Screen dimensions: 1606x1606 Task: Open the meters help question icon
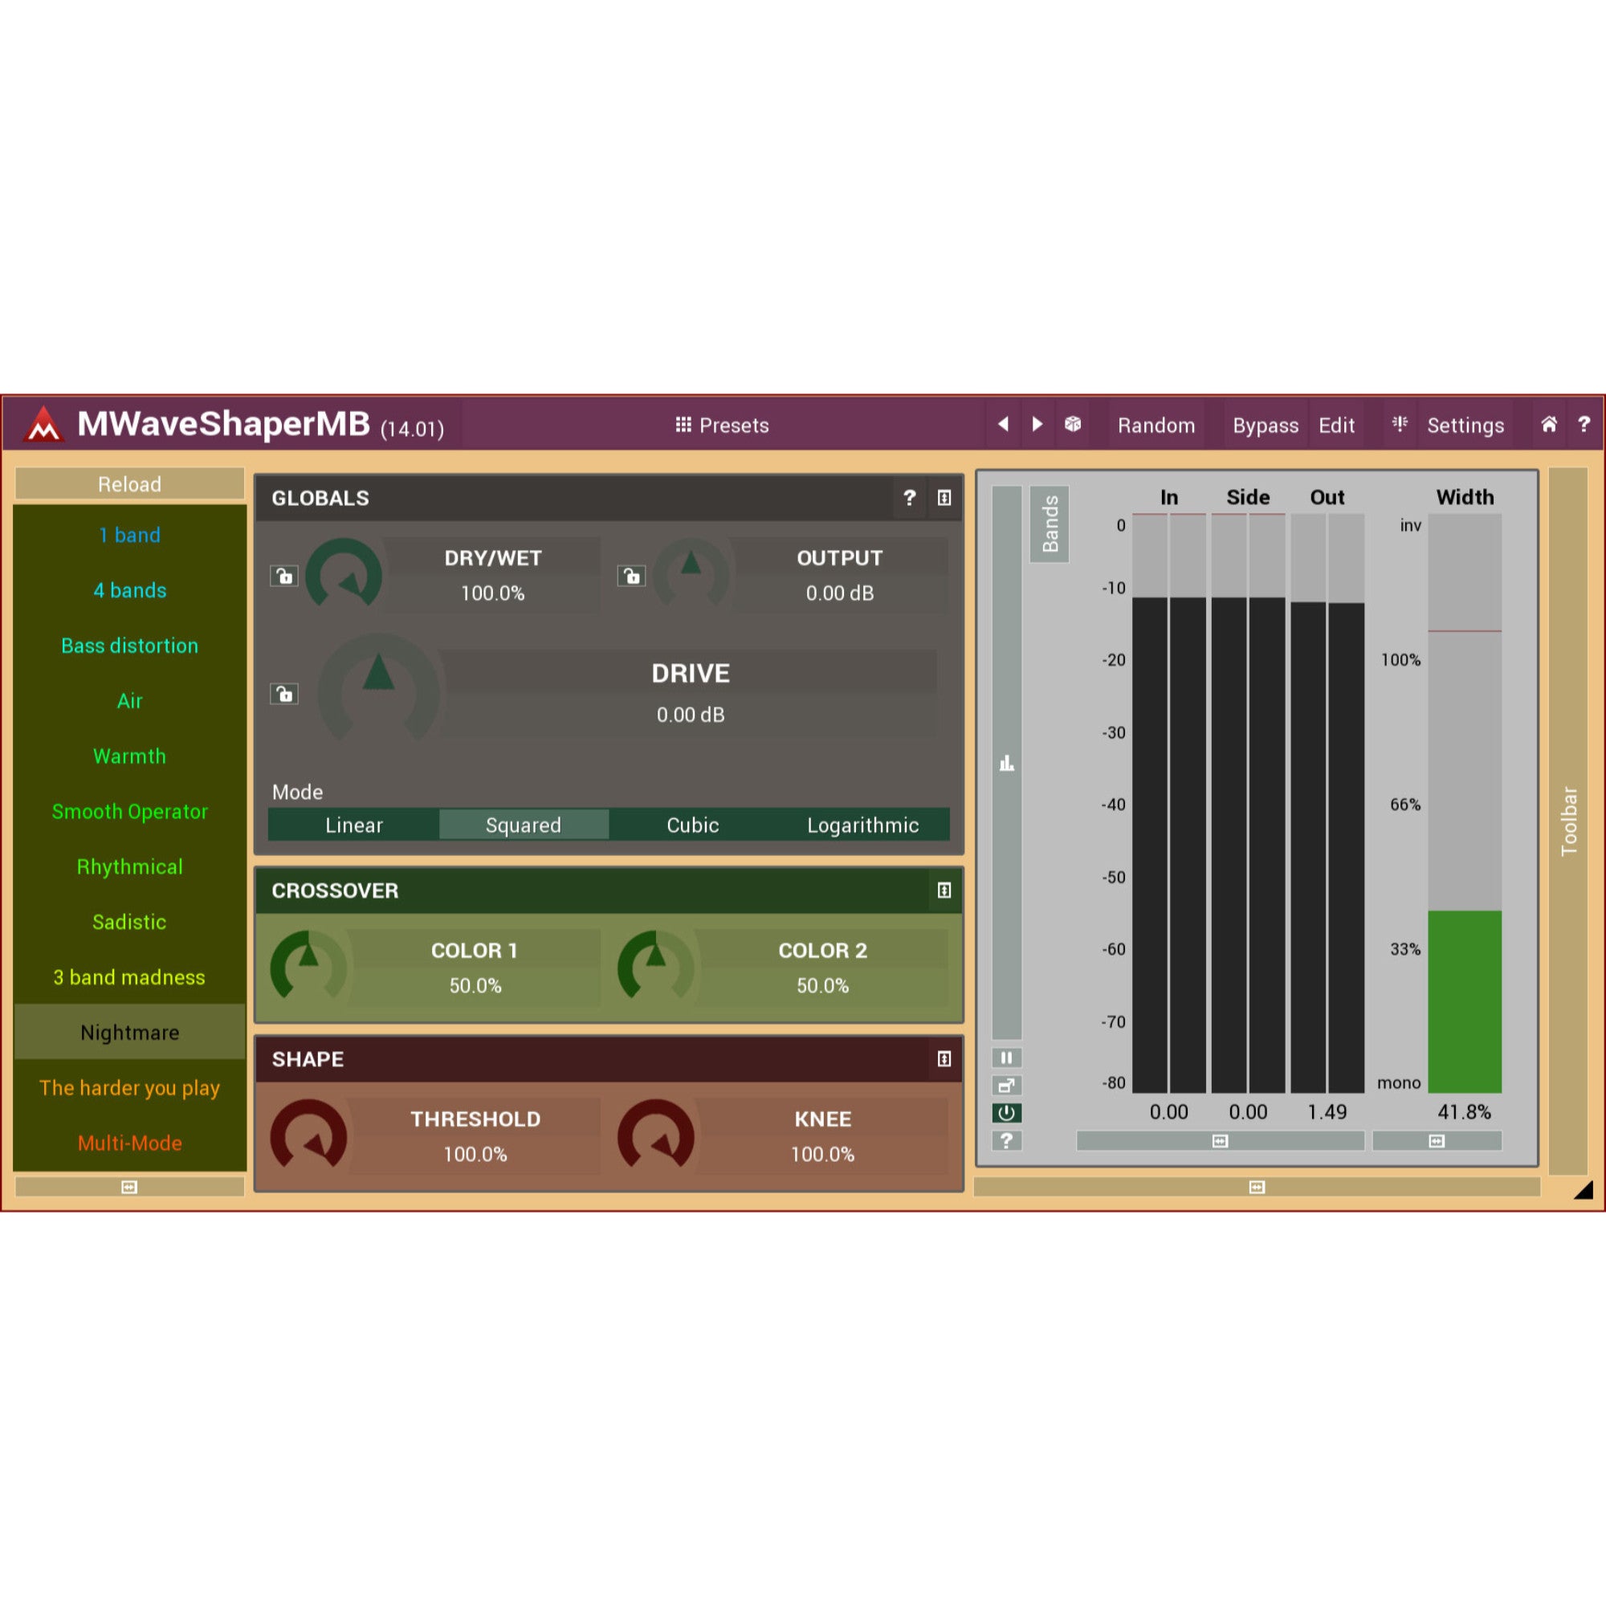[x=1007, y=1140]
